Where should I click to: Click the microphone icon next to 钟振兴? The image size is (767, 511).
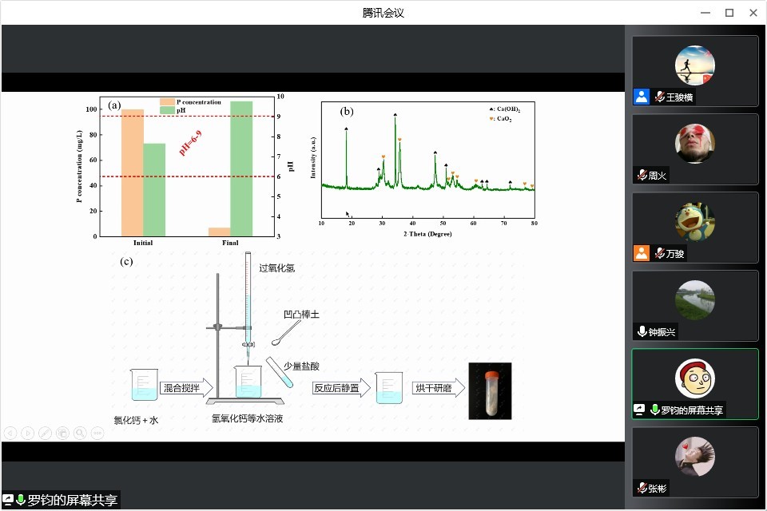pyautogui.click(x=641, y=331)
